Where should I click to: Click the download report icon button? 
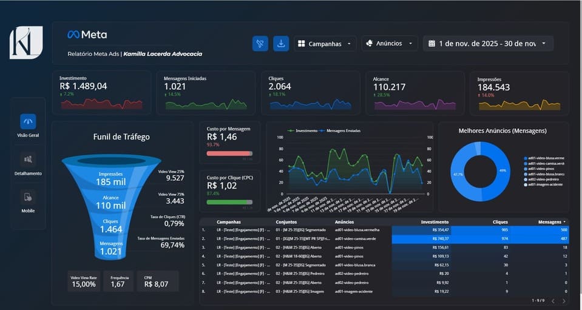pyautogui.click(x=281, y=44)
